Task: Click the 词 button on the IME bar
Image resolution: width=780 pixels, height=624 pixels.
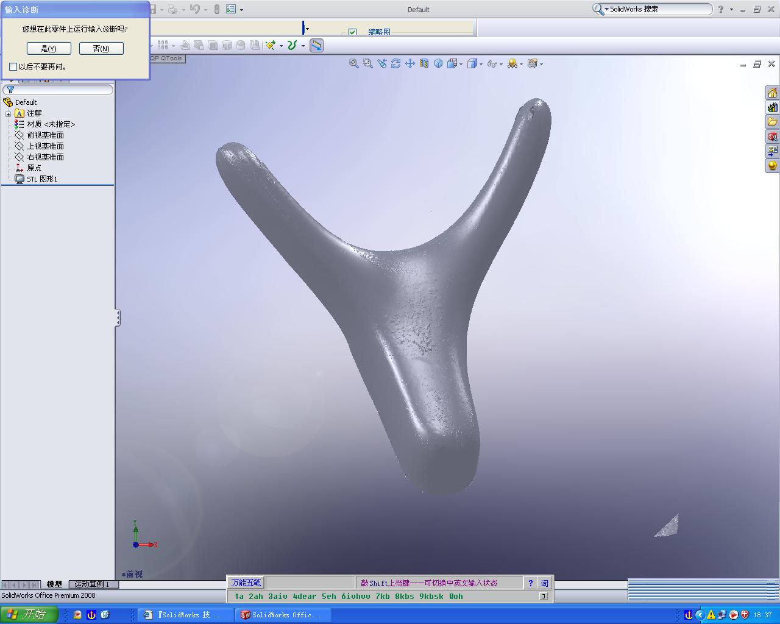Action: 544,583
